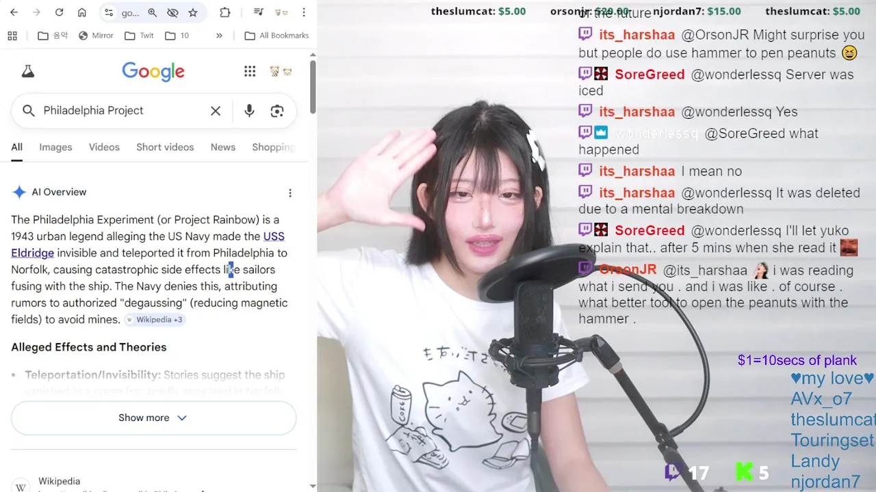Viewport: 876px width, 492px height.
Task: Click Touringset in the supporter list
Action: click(x=832, y=441)
